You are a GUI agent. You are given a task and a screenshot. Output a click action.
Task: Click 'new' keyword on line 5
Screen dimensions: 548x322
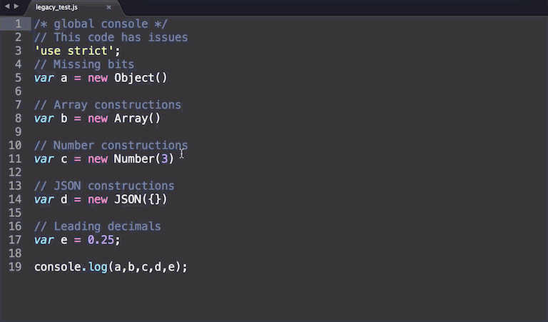pos(98,78)
